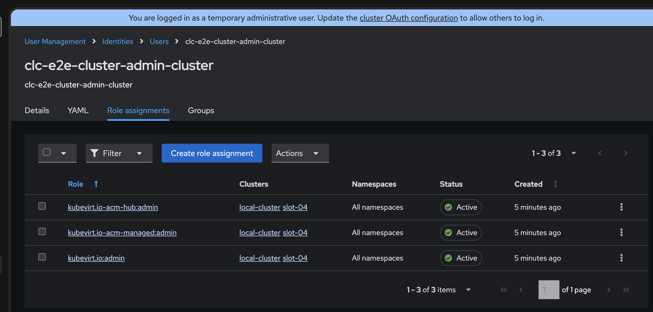Viewport: 653px width, 312px height.
Task: Click the Created column sort icon
Action: click(x=555, y=184)
